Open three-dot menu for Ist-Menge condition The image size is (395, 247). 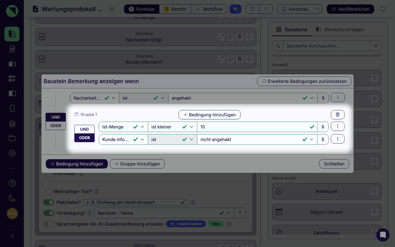pos(338,126)
